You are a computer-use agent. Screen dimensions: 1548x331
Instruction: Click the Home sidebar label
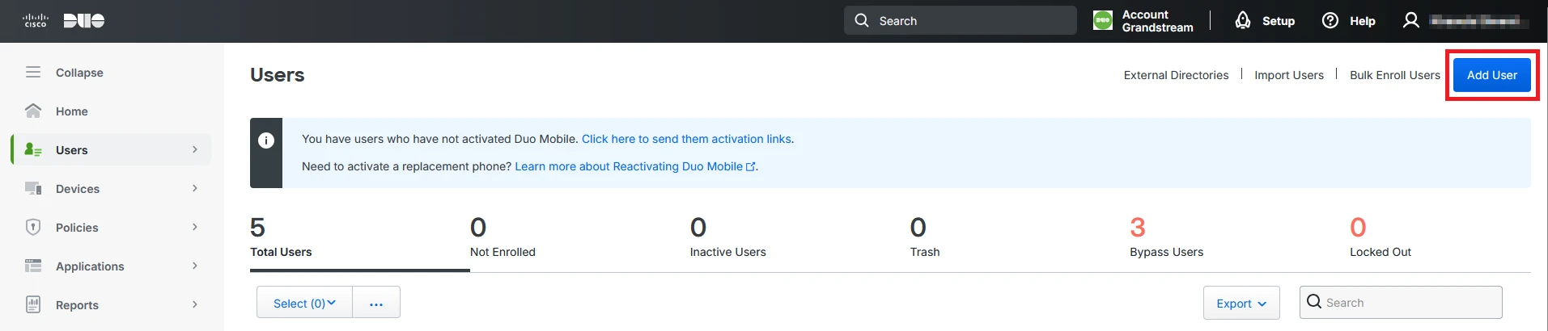pyautogui.click(x=72, y=111)
